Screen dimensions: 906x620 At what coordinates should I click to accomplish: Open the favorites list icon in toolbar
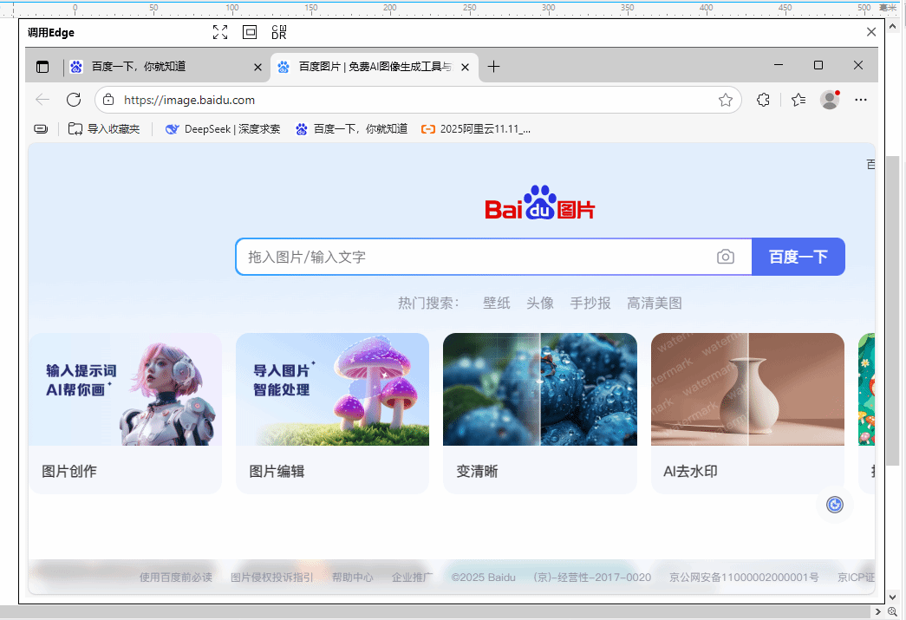pyautogui.click(x=798, y=100)
